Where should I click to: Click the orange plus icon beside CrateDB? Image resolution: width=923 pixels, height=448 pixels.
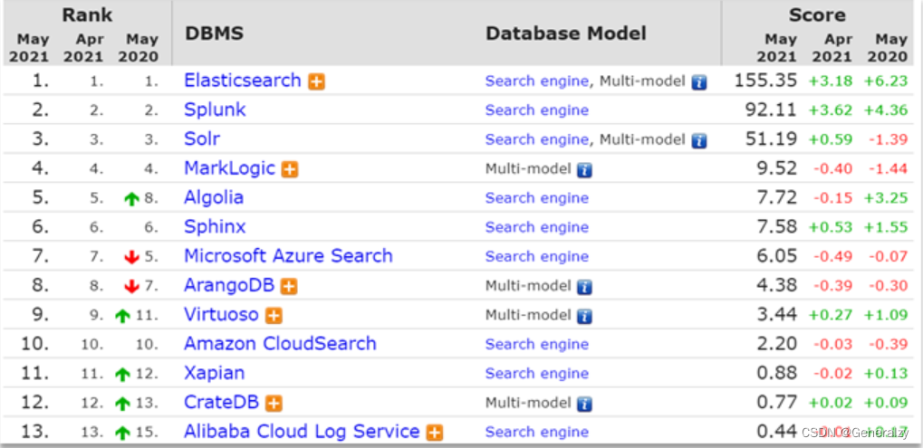(x=274, y=404)
